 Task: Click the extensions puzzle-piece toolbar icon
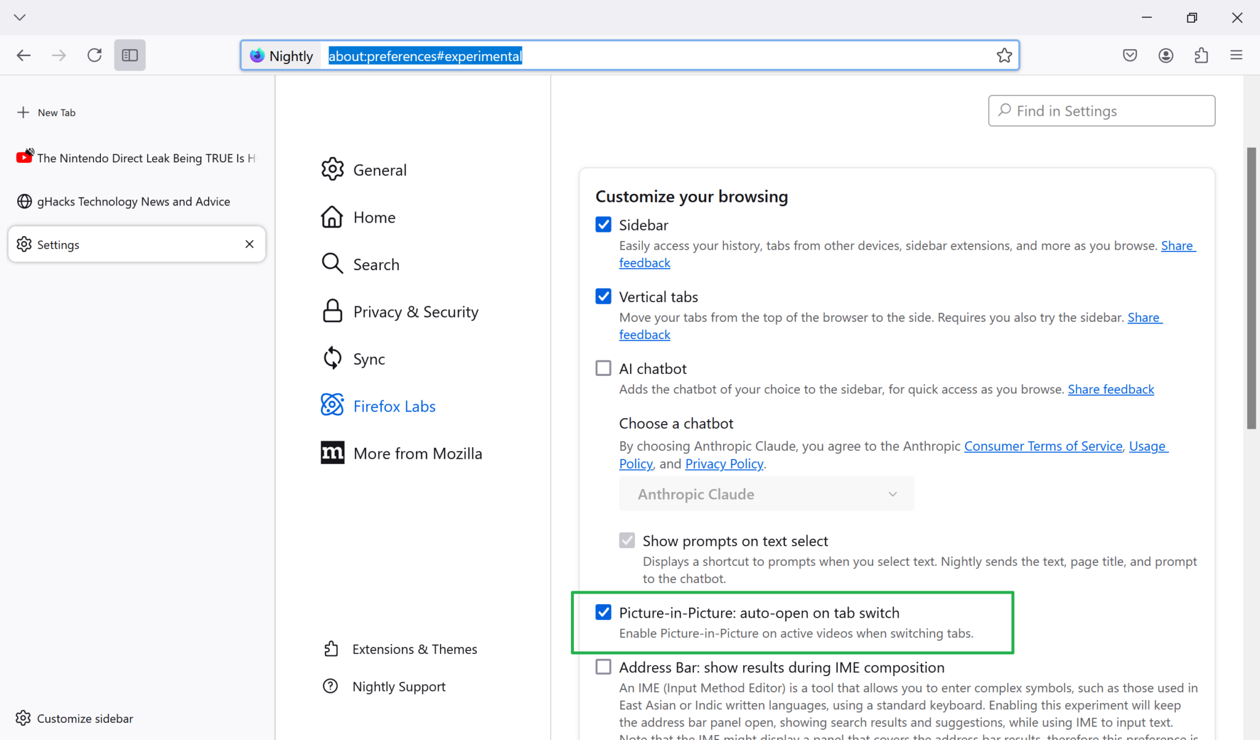[x=1201, y=55]
